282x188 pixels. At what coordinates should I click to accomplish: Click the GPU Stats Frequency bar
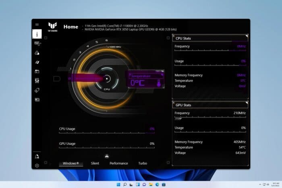(210, 118)
